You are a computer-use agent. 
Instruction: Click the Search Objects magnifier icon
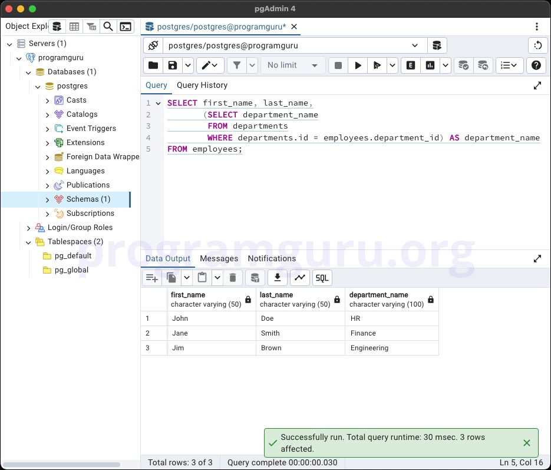pyautogui.click(x=108, y=27)
